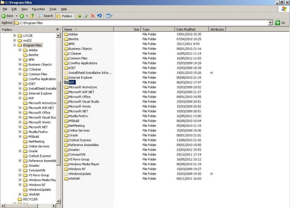Click the green Forward arrow
Image resolution: width=290 pixels, height=208 pixels.
coord(22,16)
